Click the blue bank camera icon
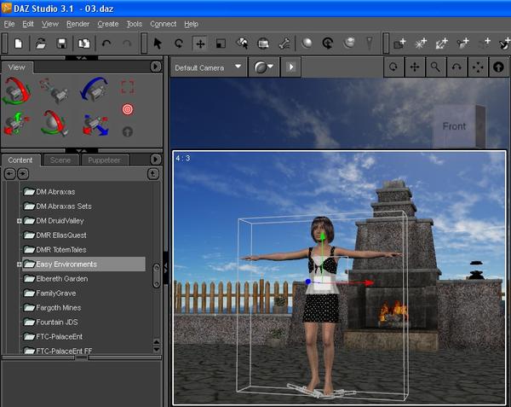The image size is (511, 407). pos(95,89)
